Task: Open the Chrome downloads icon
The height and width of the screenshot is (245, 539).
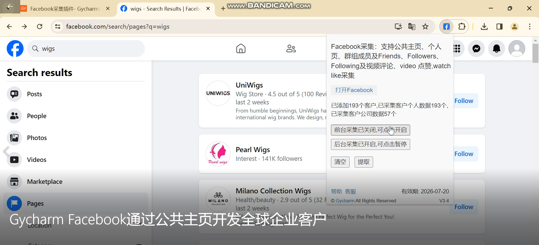Action: [x=484, y=27]
